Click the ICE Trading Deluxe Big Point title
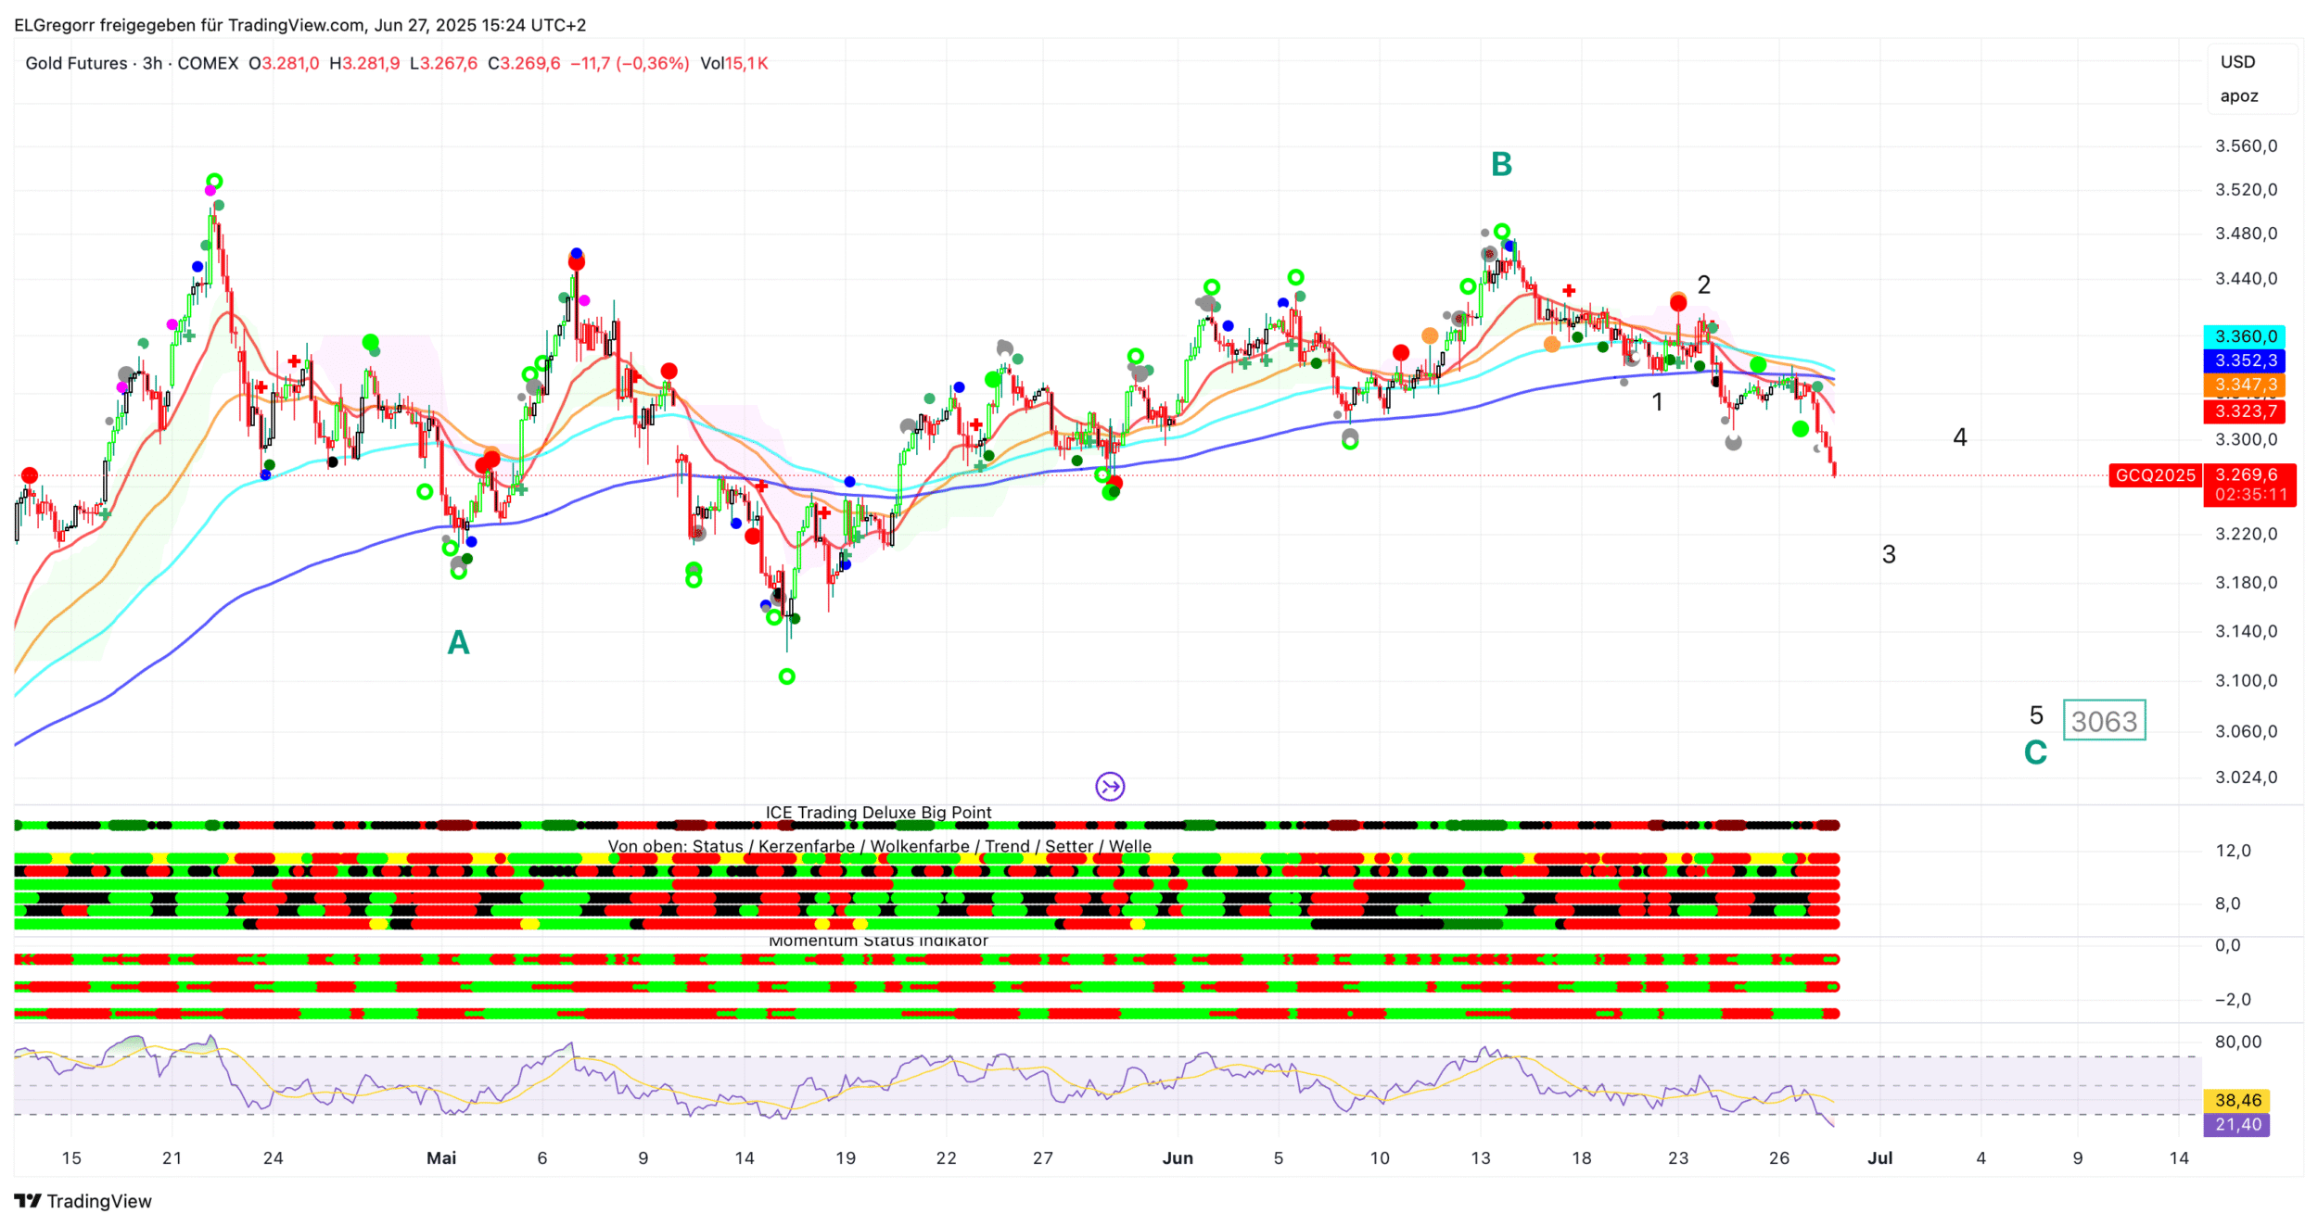Screen dimensions: 2318x1226 click(x=878, y=812)
